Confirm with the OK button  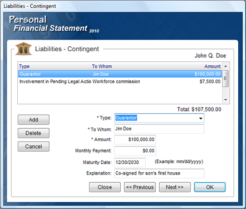coord(210,187)
